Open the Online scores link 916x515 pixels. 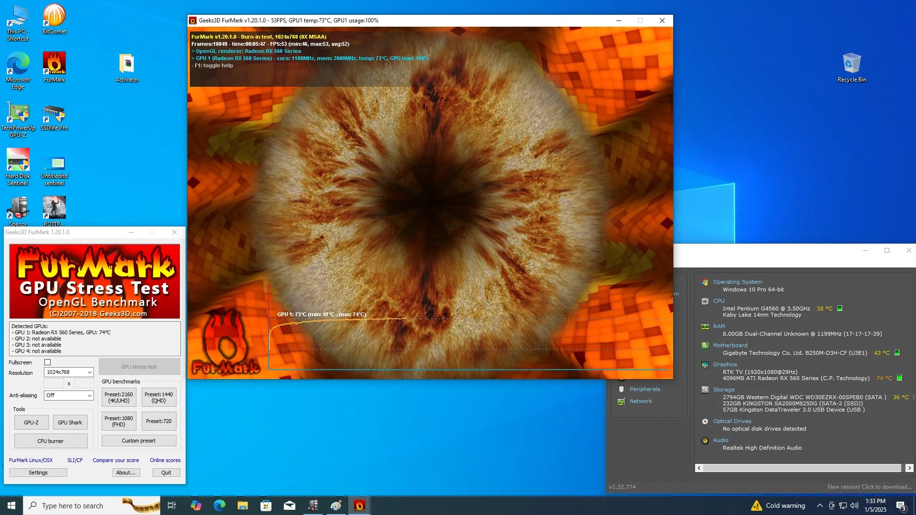[x=165, y=461]
